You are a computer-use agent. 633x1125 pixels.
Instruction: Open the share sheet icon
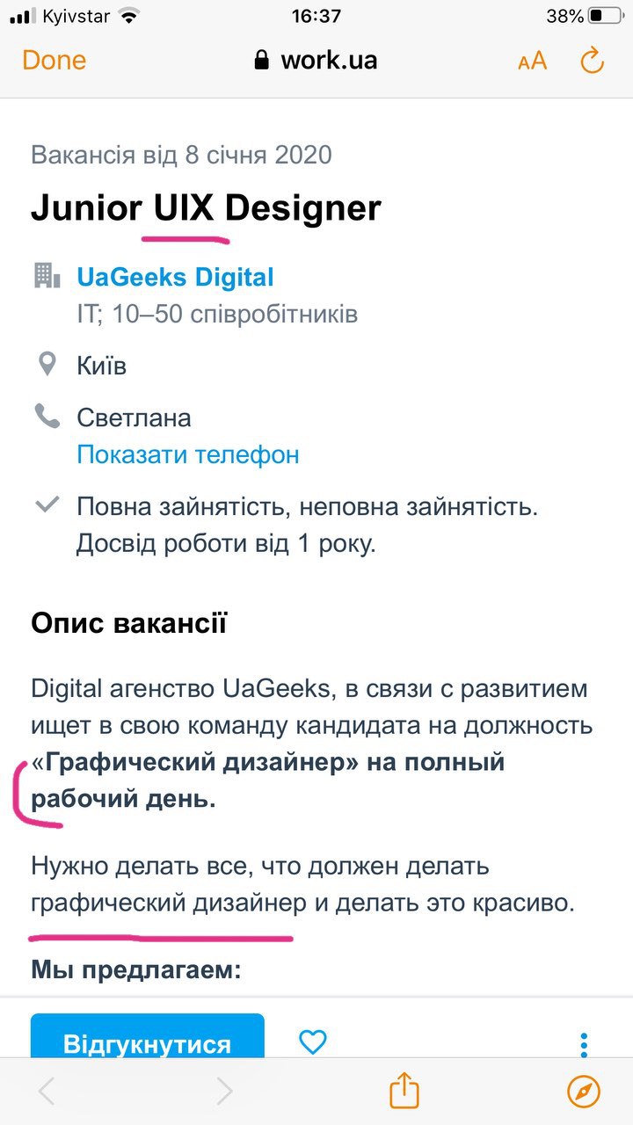(x=404, y=1090)
